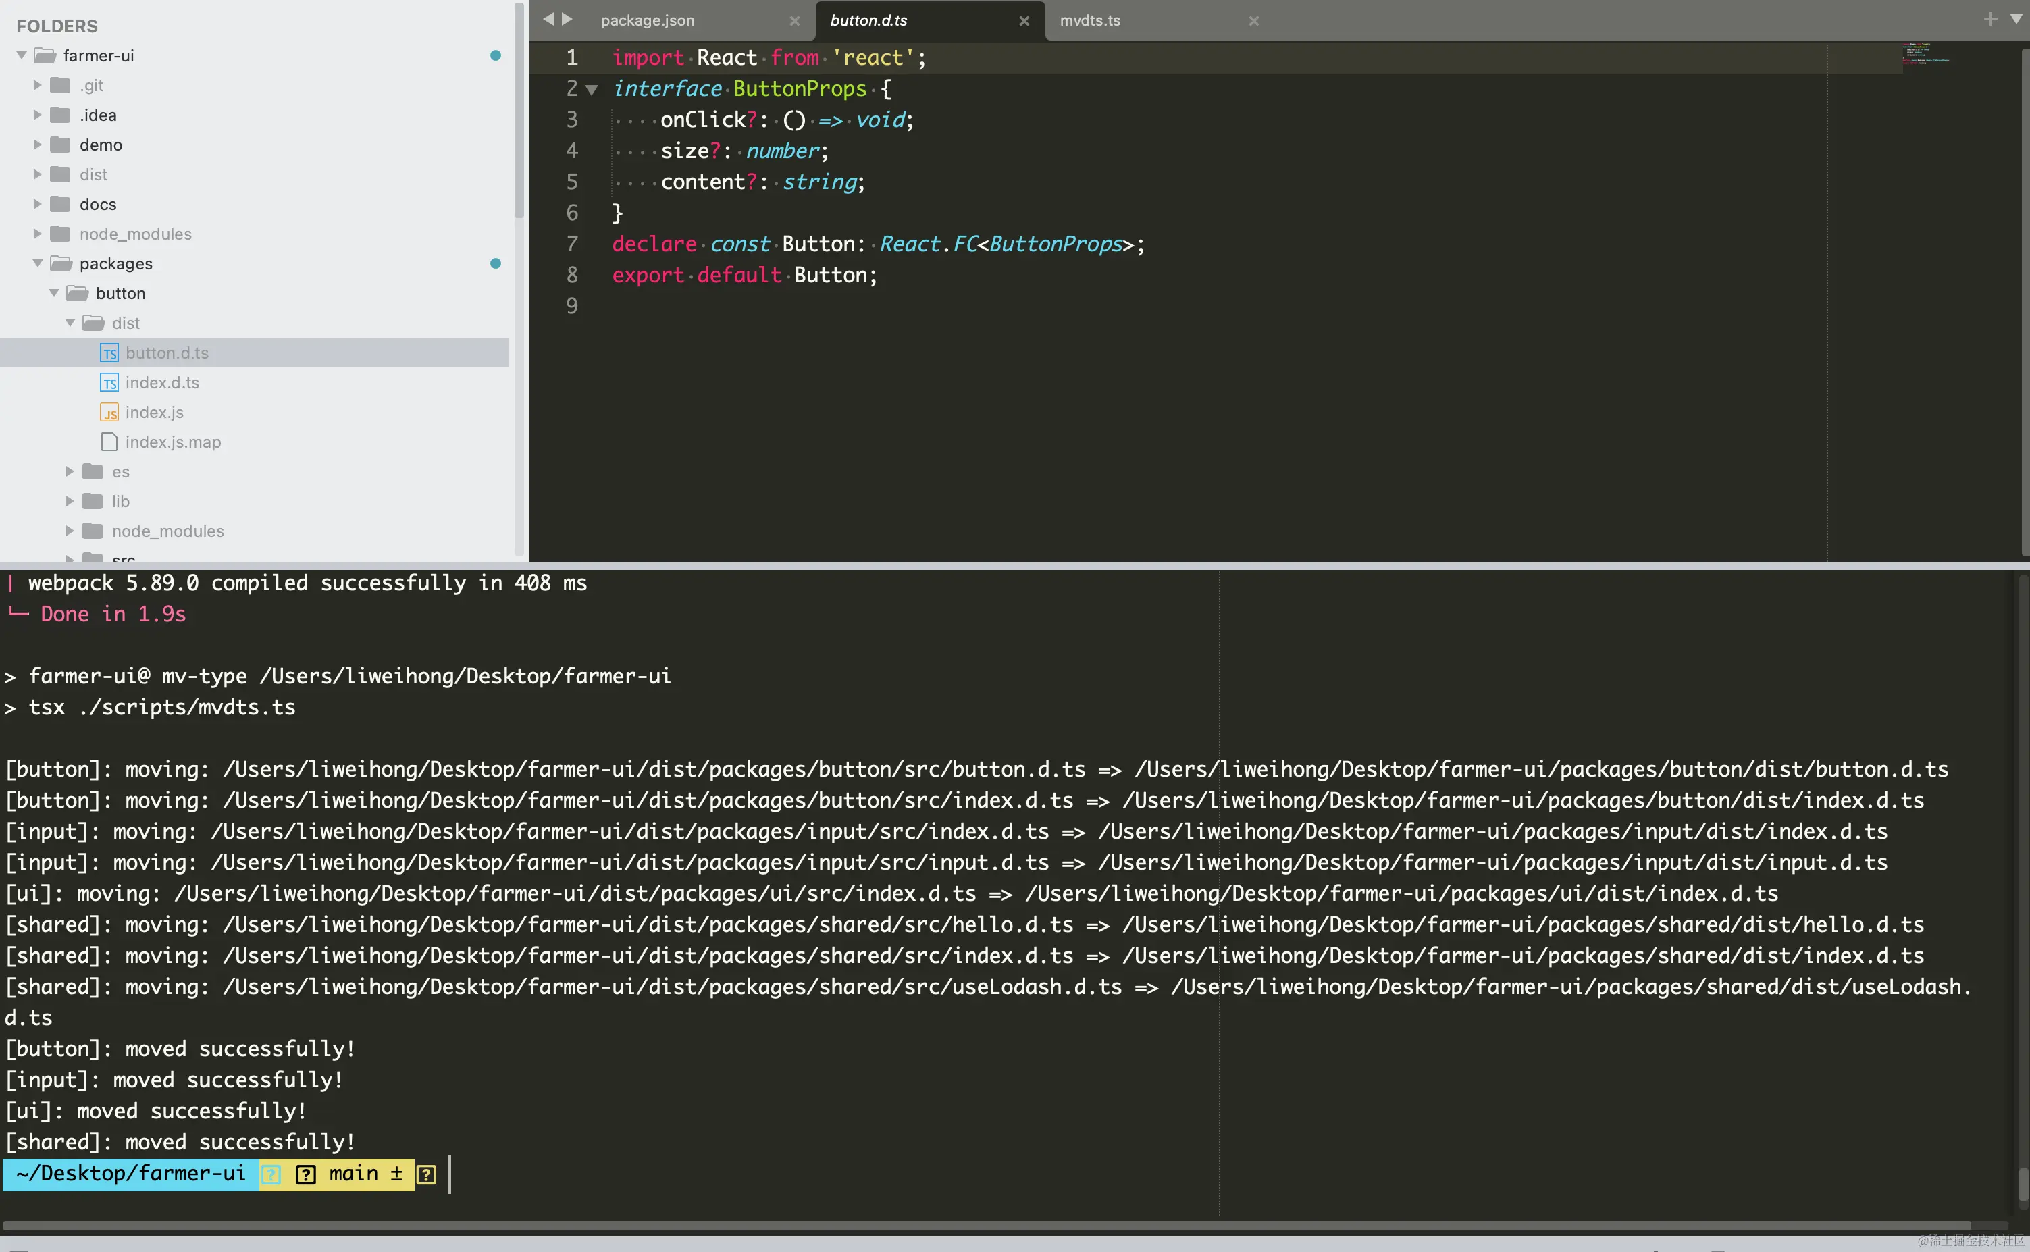Click the minimap code preview
Viewport: 2030px width, 1252px height.
[x=1926, y=54]
